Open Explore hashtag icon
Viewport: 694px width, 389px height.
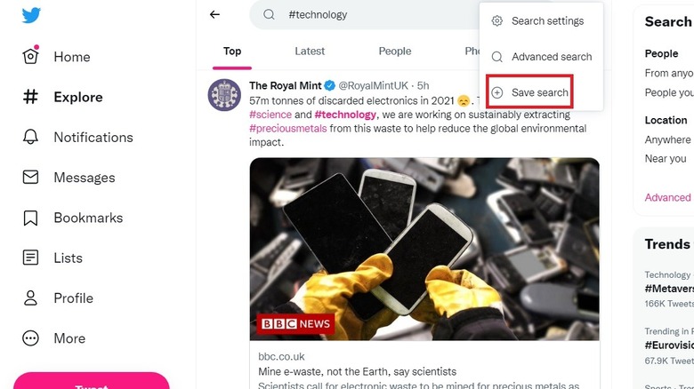coord(30,97)
